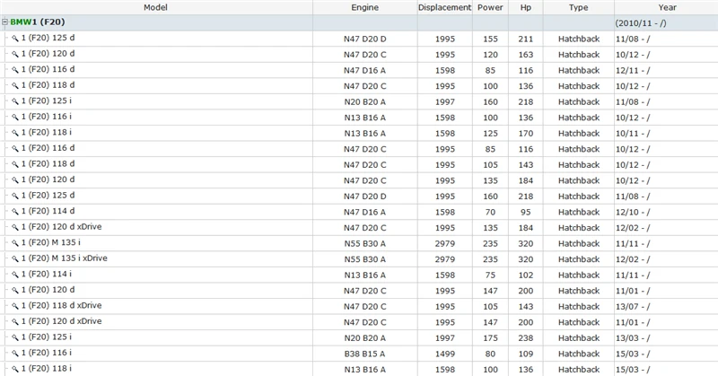Click magnifier icon for 120 d xDrive 200 Hp row
This screenshot has width=718, height=376.
click(15, 321)
